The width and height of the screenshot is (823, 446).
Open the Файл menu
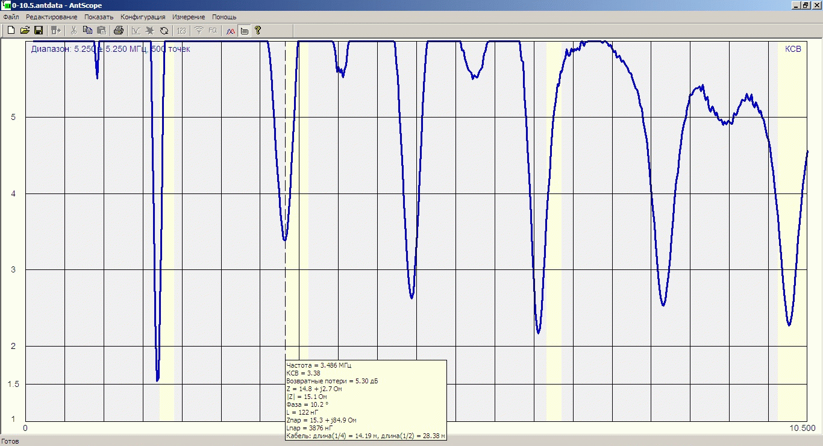[x=11, y=17]
